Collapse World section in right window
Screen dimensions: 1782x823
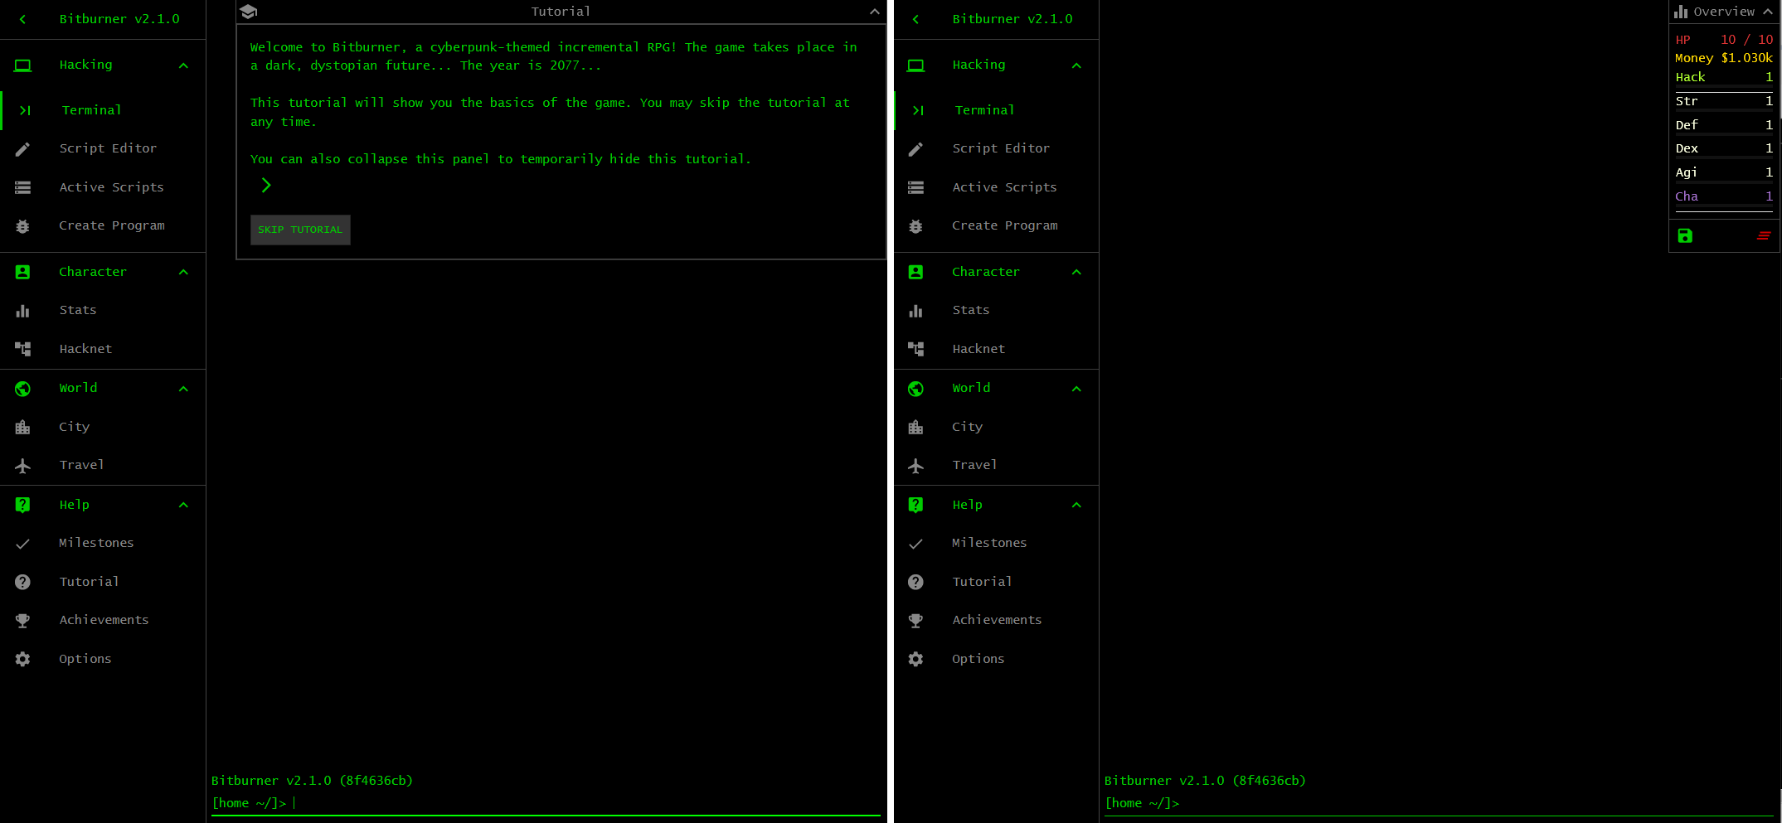tap(1076, 389)
